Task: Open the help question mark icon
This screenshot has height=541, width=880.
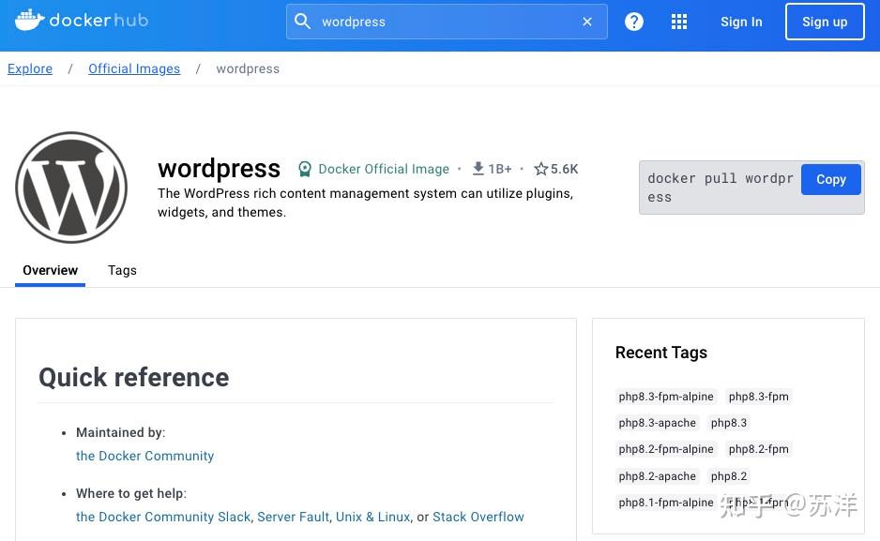Action: (x=634, y=22)
